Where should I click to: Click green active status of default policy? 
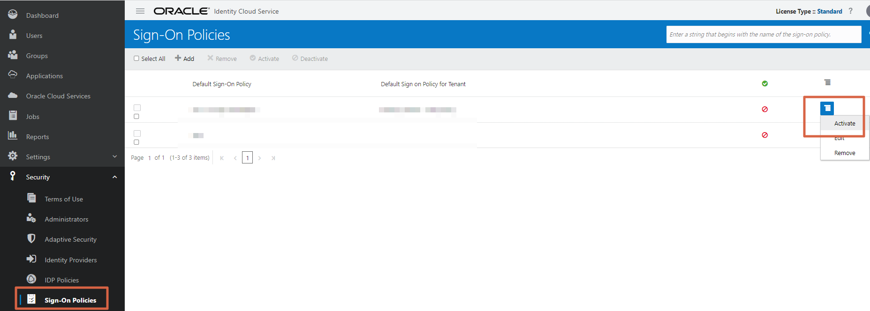coord(765,83)
